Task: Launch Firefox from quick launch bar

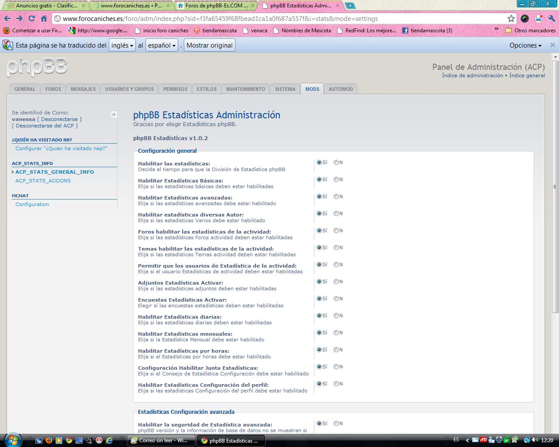Action: pos(48,440)
